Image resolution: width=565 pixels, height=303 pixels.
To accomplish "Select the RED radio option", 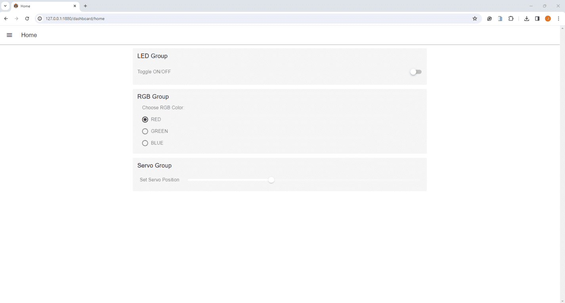I will 145,119.
